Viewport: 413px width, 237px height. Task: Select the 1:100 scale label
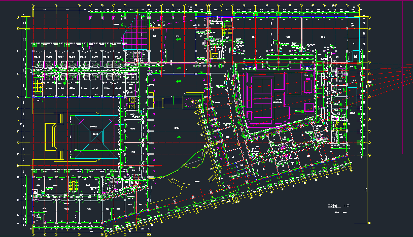pyautogui.click(x=346, y=206)
